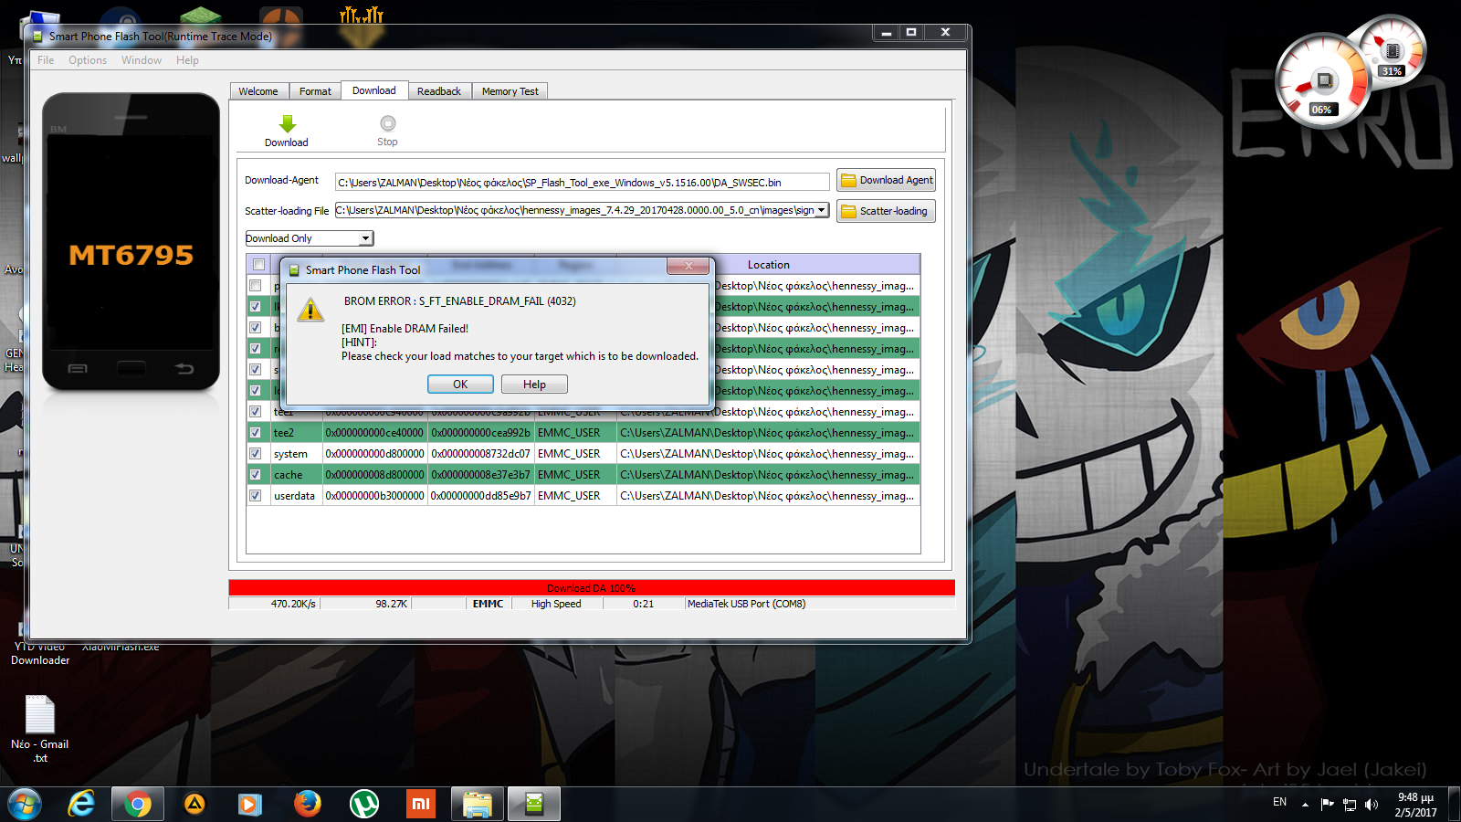
Task: Toggle the system partition checkbox
Action: pos(256,454)
